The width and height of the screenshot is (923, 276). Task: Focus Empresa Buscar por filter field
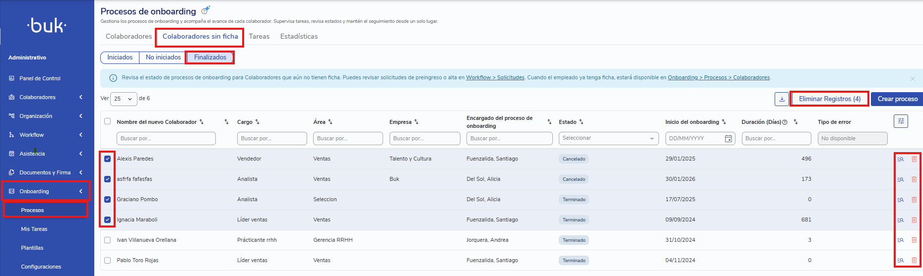[x=425, y=139]
